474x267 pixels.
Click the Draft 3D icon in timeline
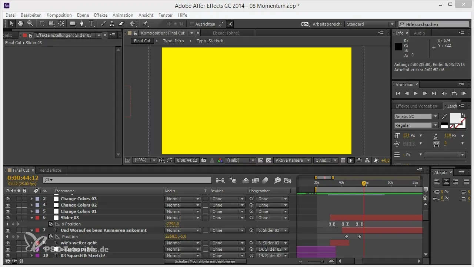(x=233, y=181)
